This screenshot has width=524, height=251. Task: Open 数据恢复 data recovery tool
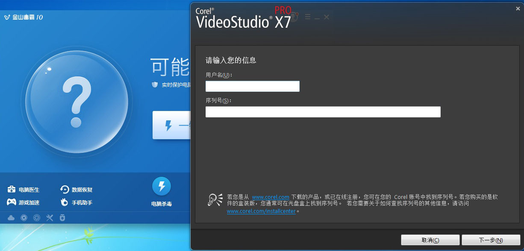click(77, 190)
